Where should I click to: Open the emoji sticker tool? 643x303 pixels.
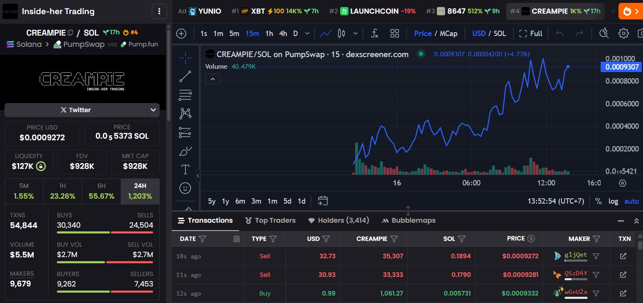(x=185, y=188)
